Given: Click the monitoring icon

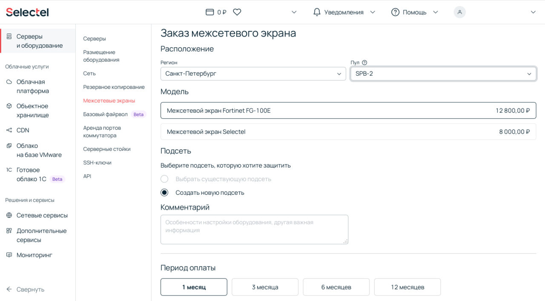Looking at the screenshot, I should pyautogui.click(x=9, y=255).
